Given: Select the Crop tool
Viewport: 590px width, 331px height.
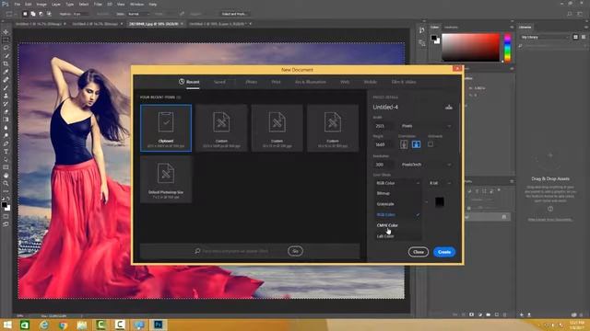Looking at the screenshot, I should (x=6, y=63).
